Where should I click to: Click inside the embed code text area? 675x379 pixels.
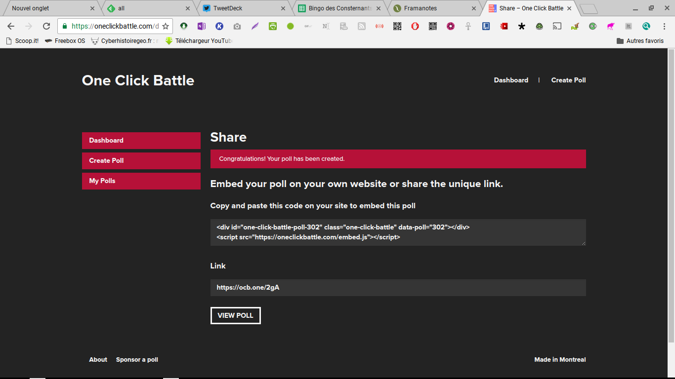398,232
